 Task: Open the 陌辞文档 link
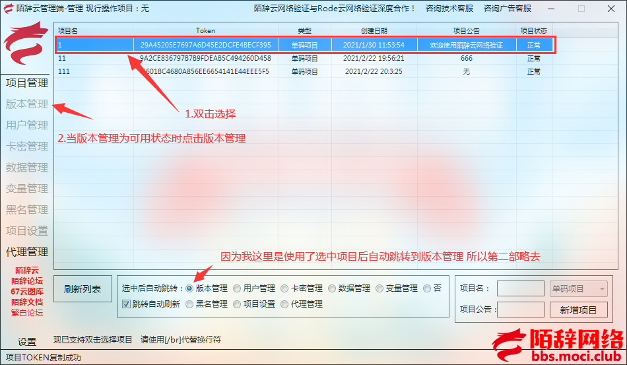[x=27, y=302]
